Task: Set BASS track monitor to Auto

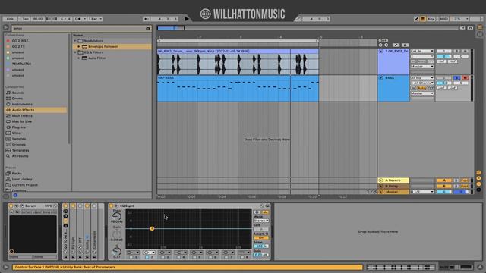Action: point(422,88)
